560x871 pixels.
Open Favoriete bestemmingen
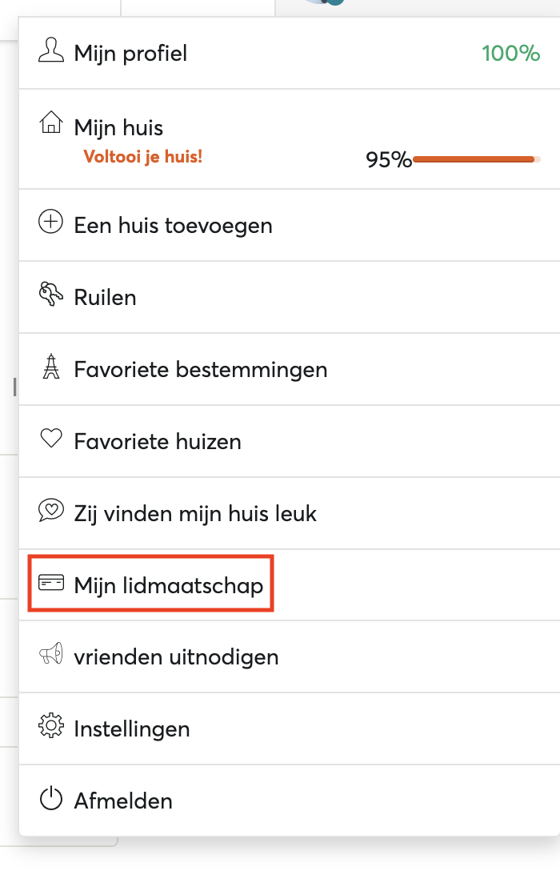click(x=289, y=369)
